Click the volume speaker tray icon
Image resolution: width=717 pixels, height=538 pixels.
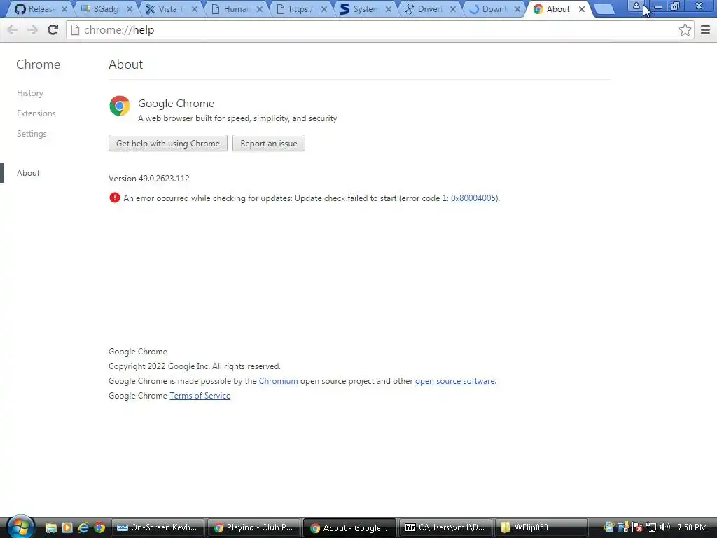665,527
